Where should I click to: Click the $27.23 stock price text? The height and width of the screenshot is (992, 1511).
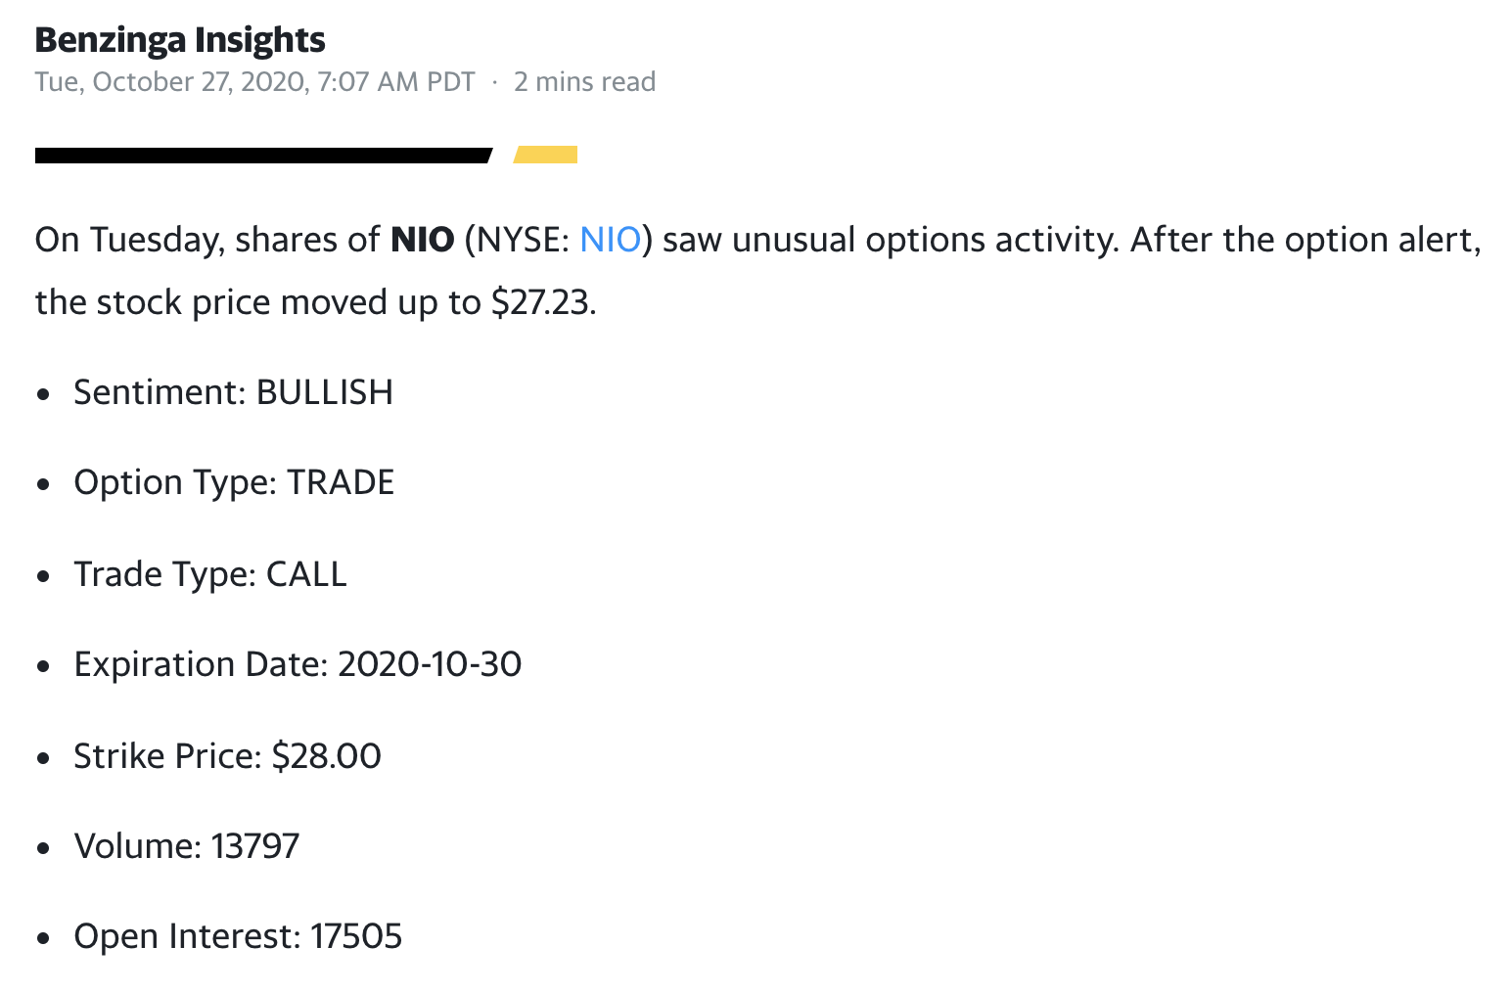[541, 302]
